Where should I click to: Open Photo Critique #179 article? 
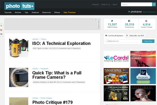coord(53,102)
